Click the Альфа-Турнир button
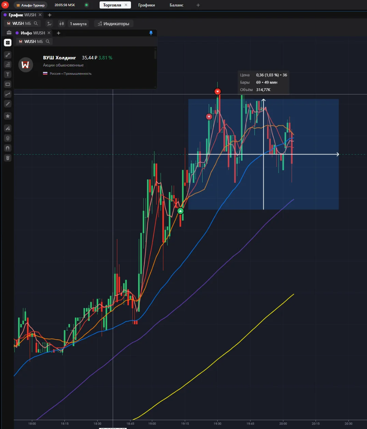This screenshot has height=429, width=367. tap(30, 5)
